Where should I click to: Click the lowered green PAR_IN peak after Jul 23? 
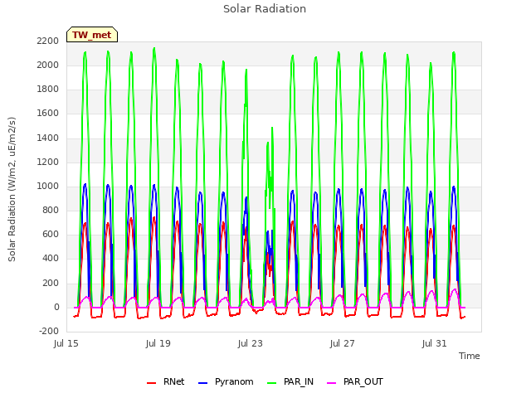[272, 128]
